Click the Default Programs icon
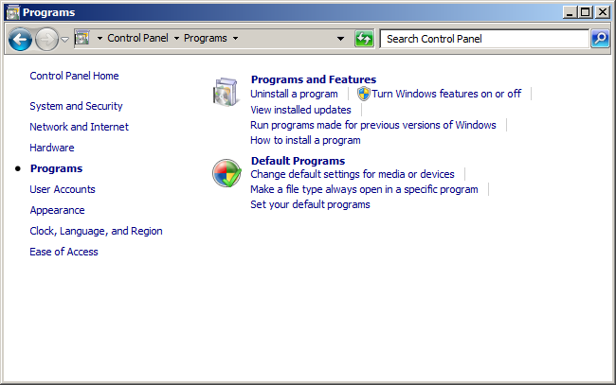 tap(226, 173)
